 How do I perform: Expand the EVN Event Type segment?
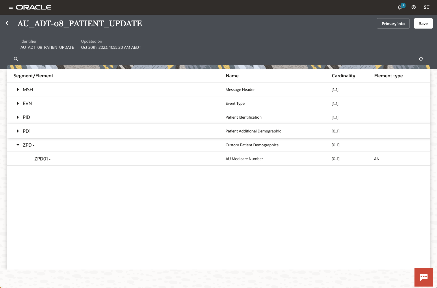[18, 103]
